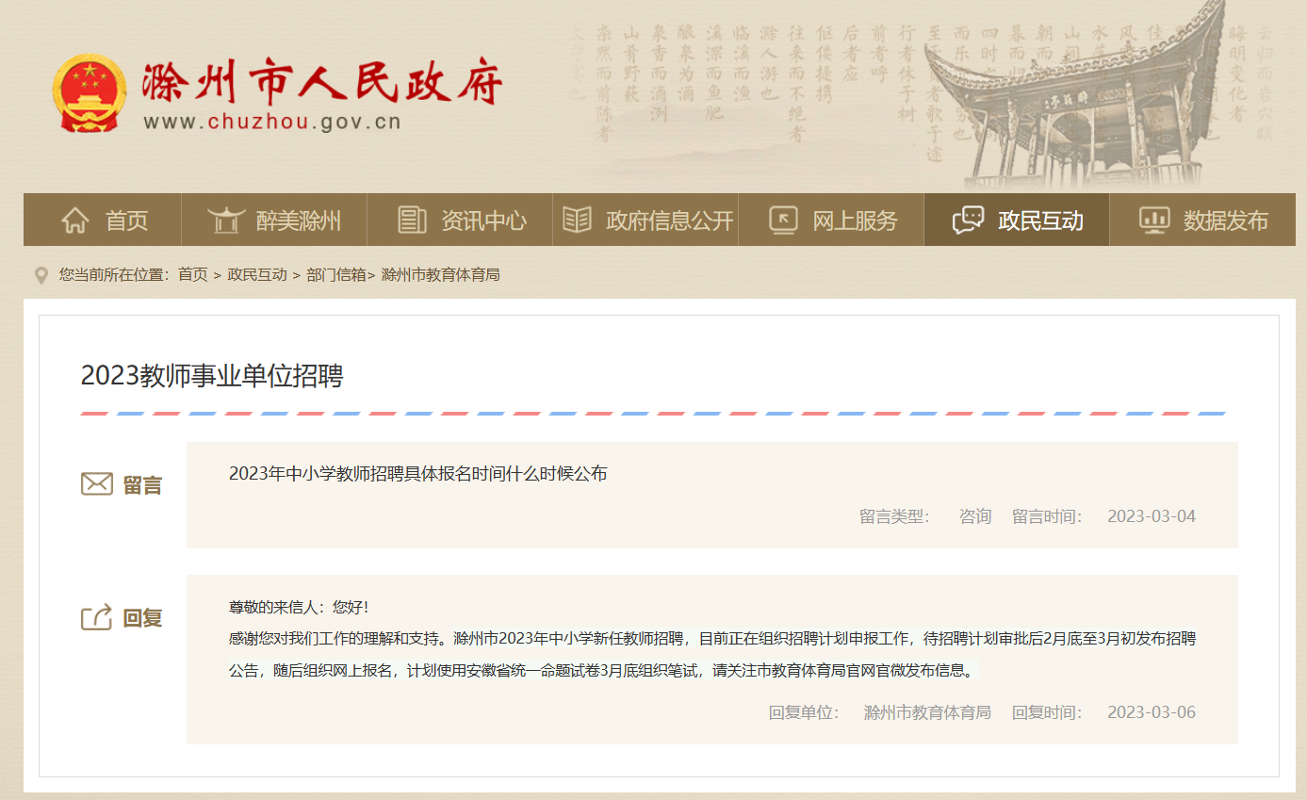Click the chat bubble icon beside 政民互动
The image size is (1307, 800).
tap(968, 220)
